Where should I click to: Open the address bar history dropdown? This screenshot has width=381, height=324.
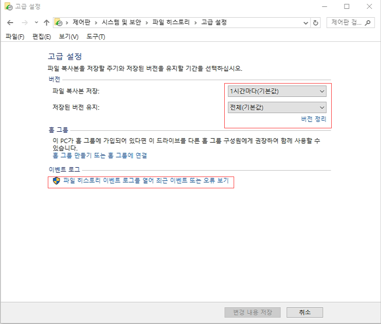(306, 23)
